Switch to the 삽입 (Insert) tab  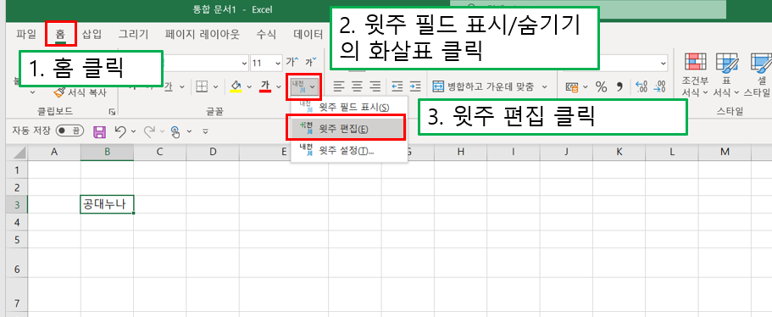coord(92,34)
